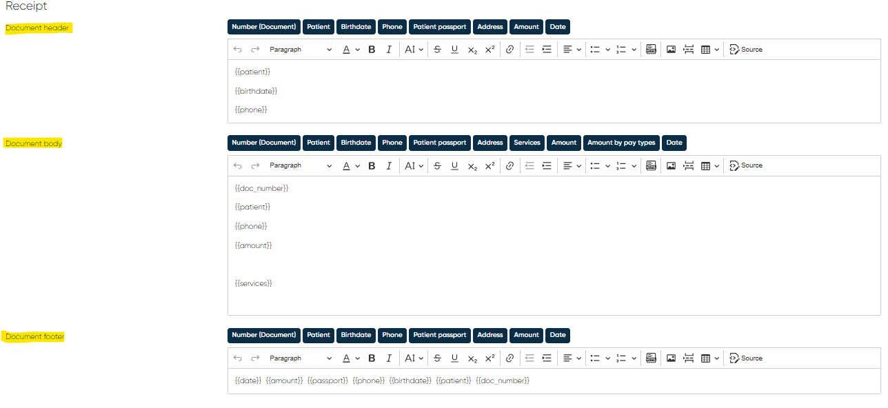
Task: Insert the Services tag in Document body
Action: 527,143
